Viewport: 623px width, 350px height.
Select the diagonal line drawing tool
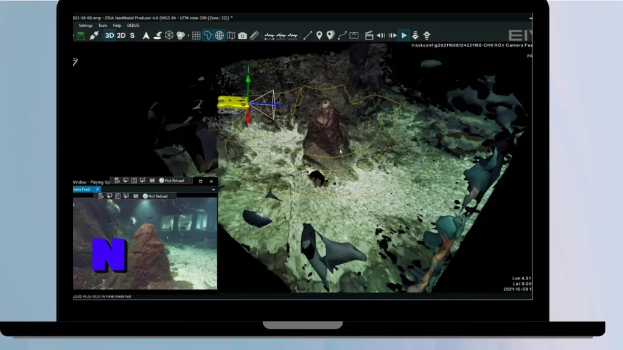tap(307, 35)
